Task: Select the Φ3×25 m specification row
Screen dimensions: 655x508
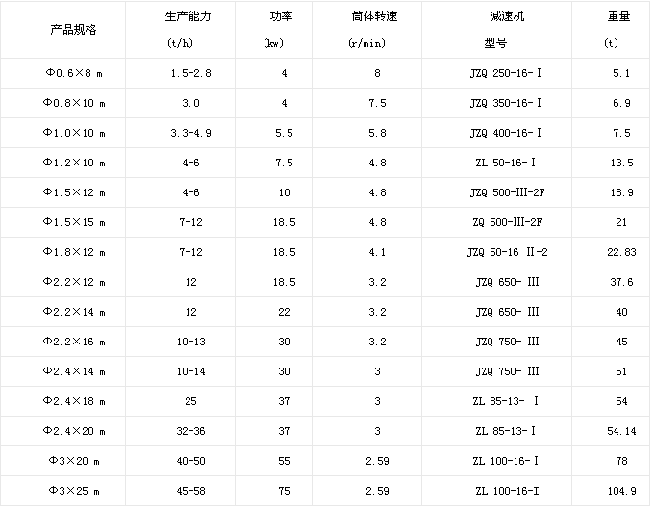Action: [73, 491]
